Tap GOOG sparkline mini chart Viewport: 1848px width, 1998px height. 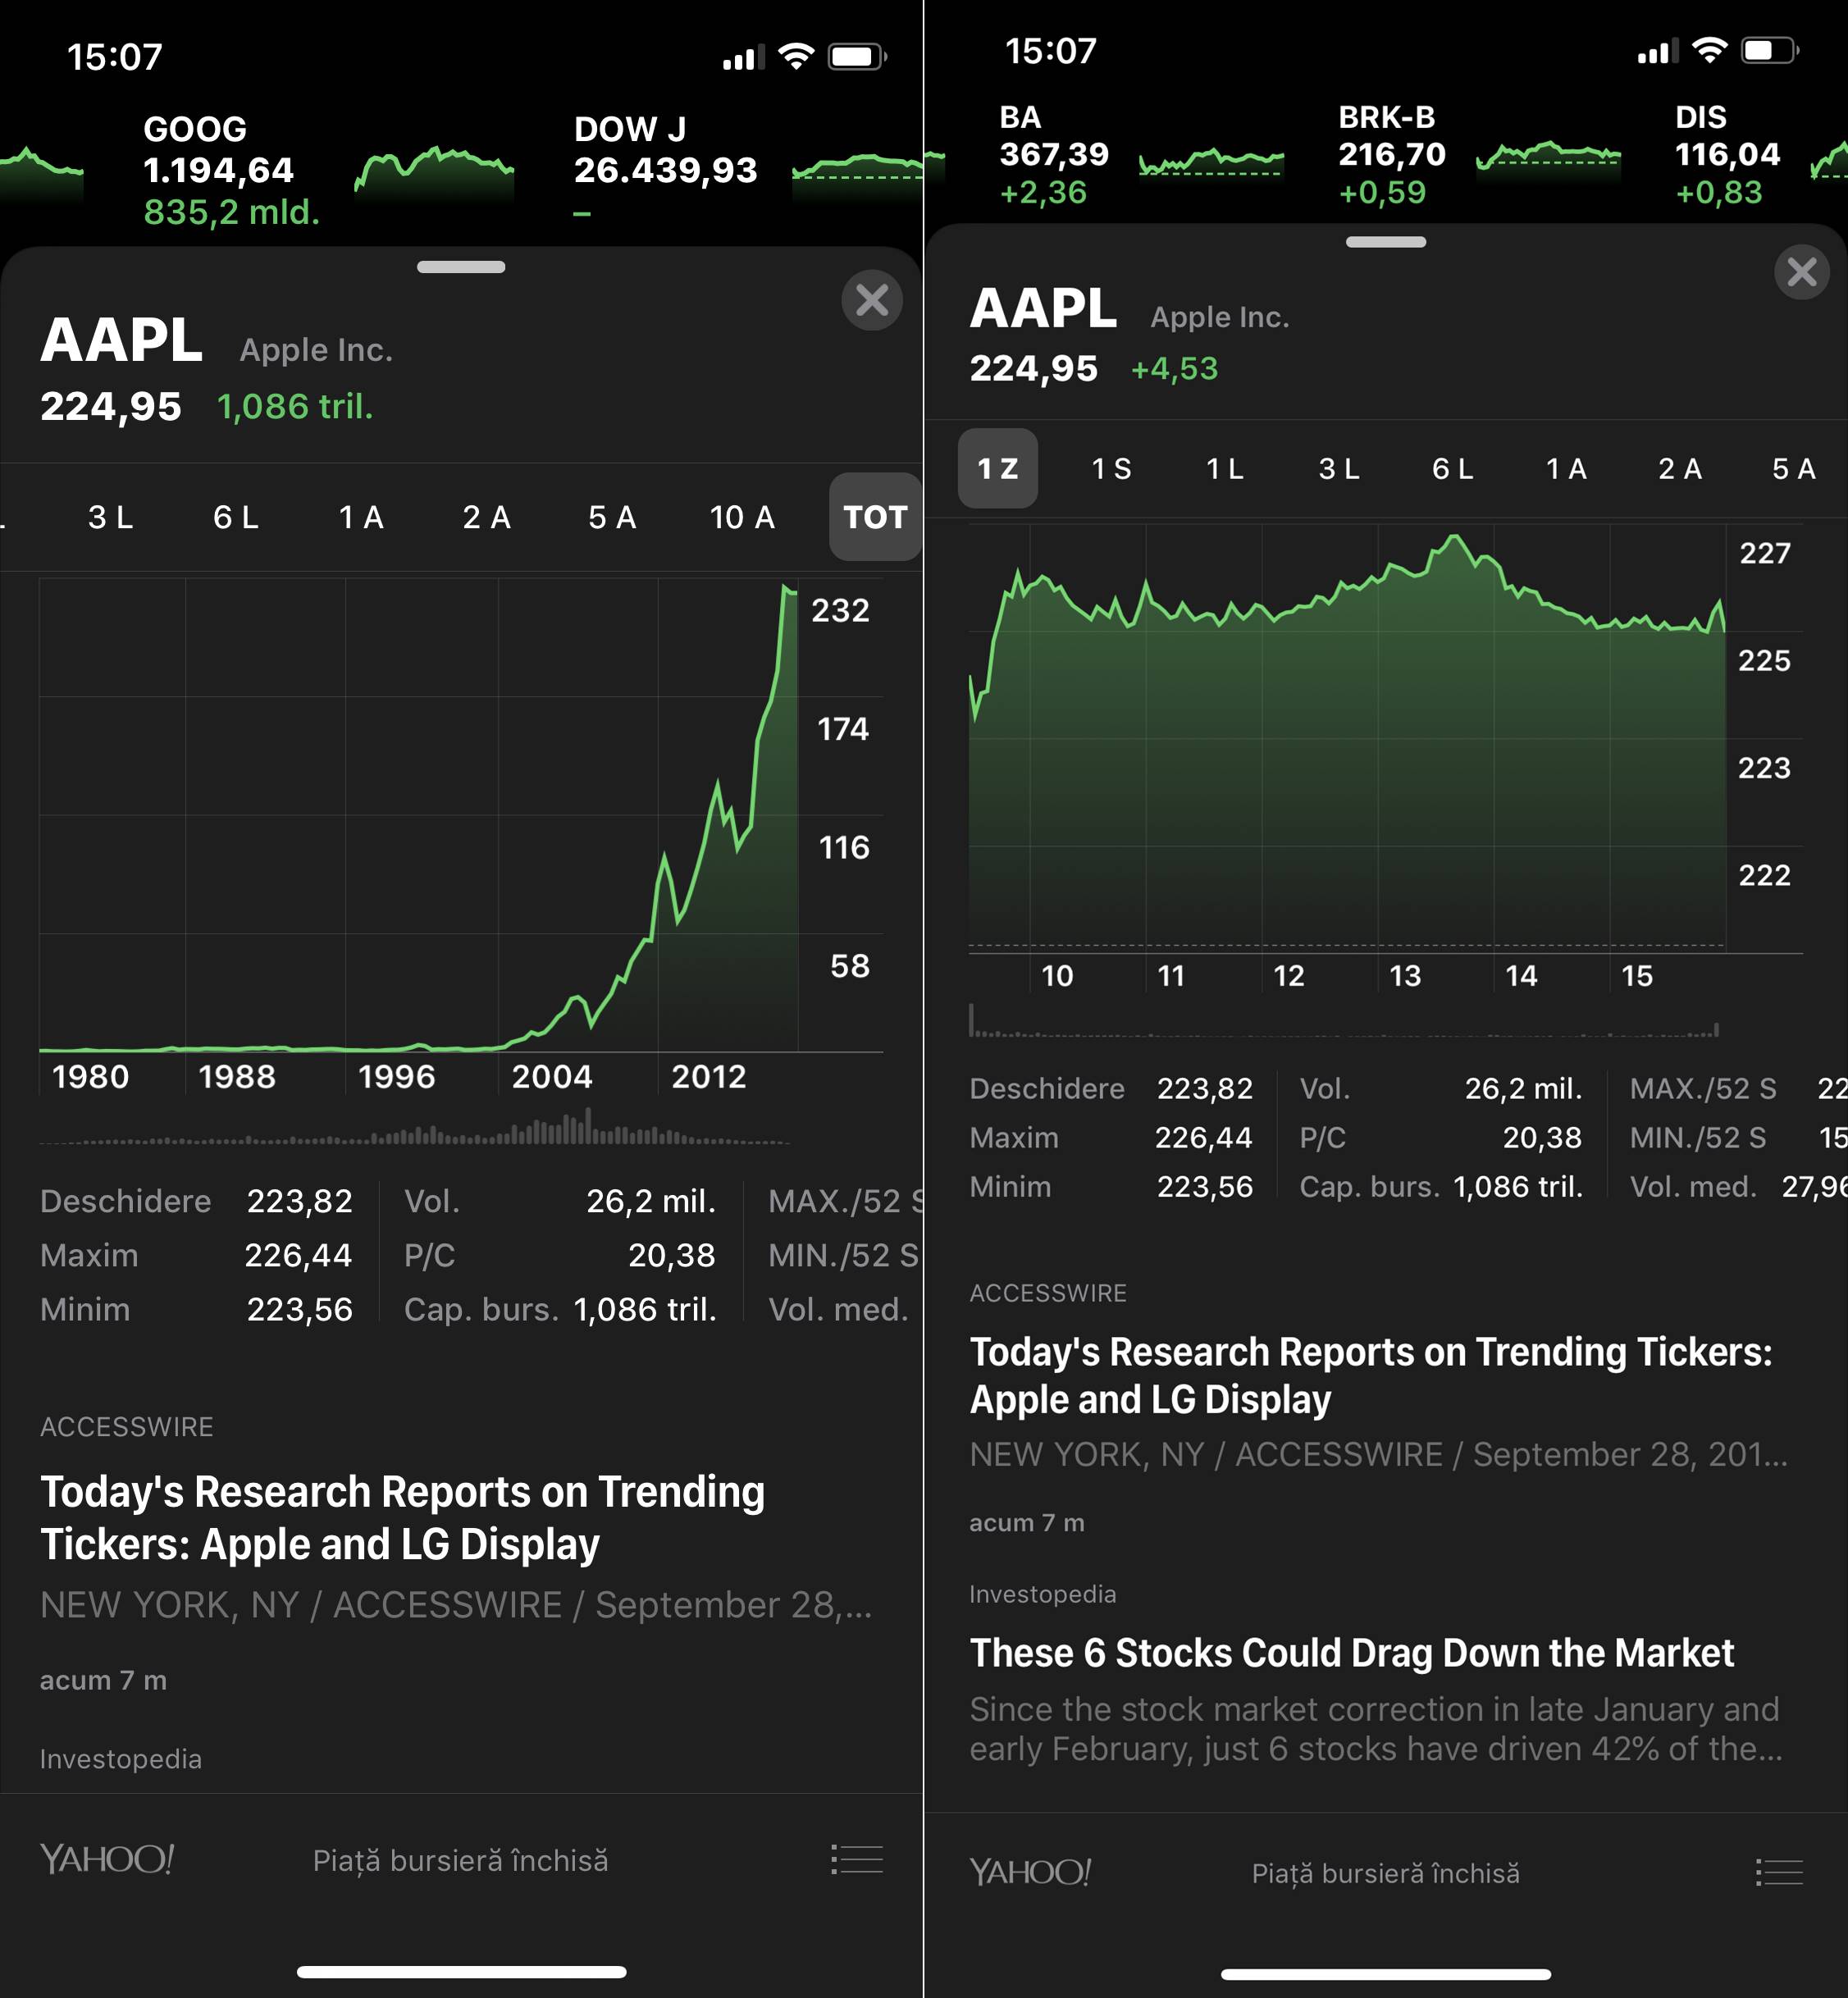[434, 172]
